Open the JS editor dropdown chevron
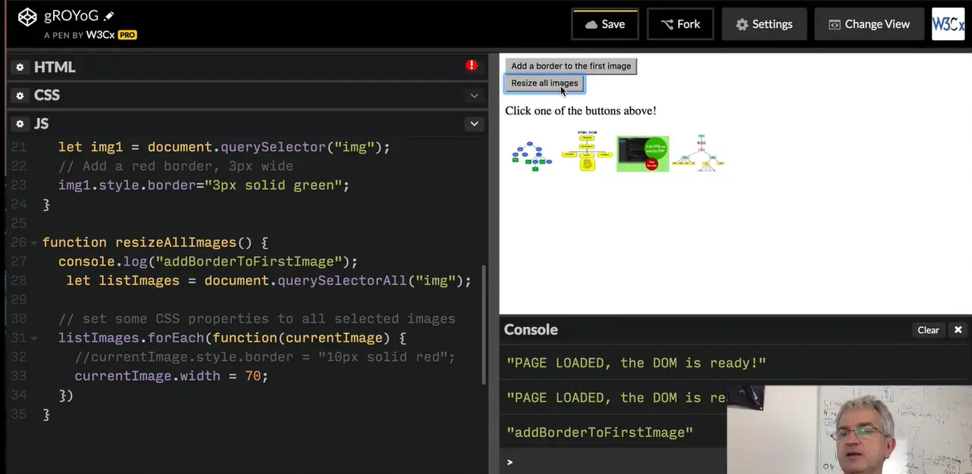Image resolution: width=972 pixels, height=474 pixels. tap(474, 123)
